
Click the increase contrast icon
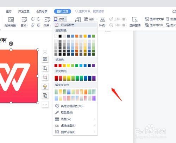(x=33, y=19)
